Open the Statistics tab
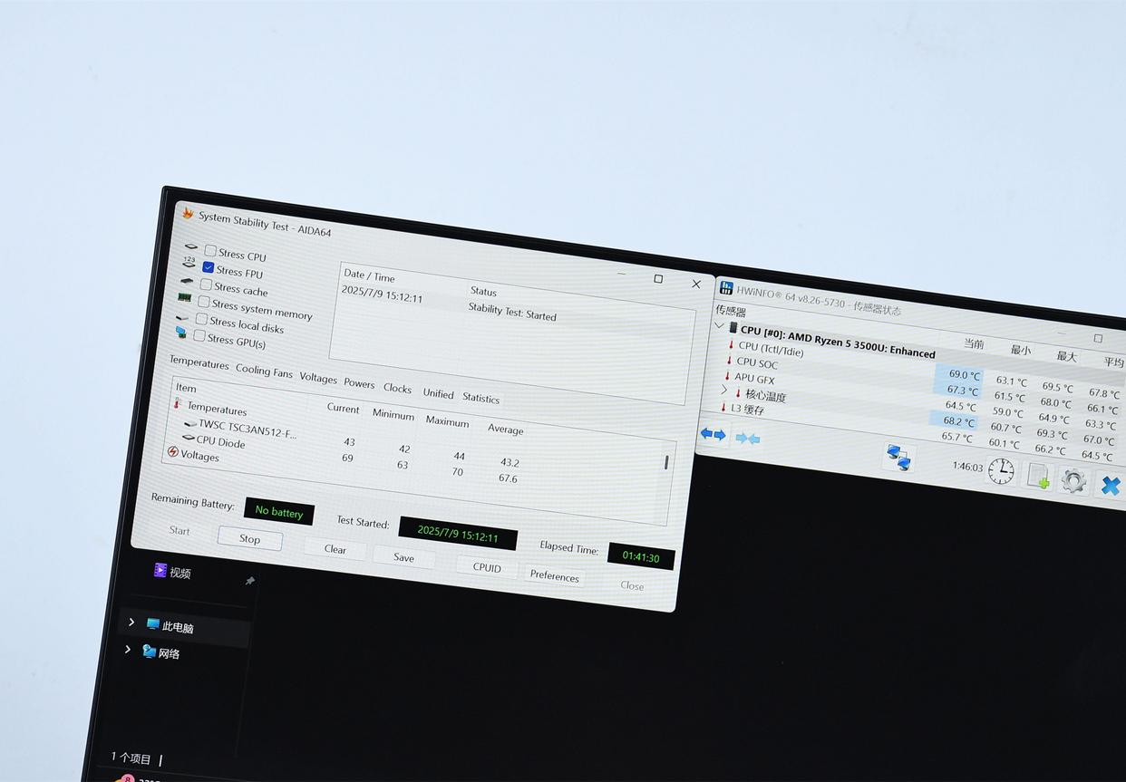The width and height of the screenshot is (1126, 782). tap(480, 398)
